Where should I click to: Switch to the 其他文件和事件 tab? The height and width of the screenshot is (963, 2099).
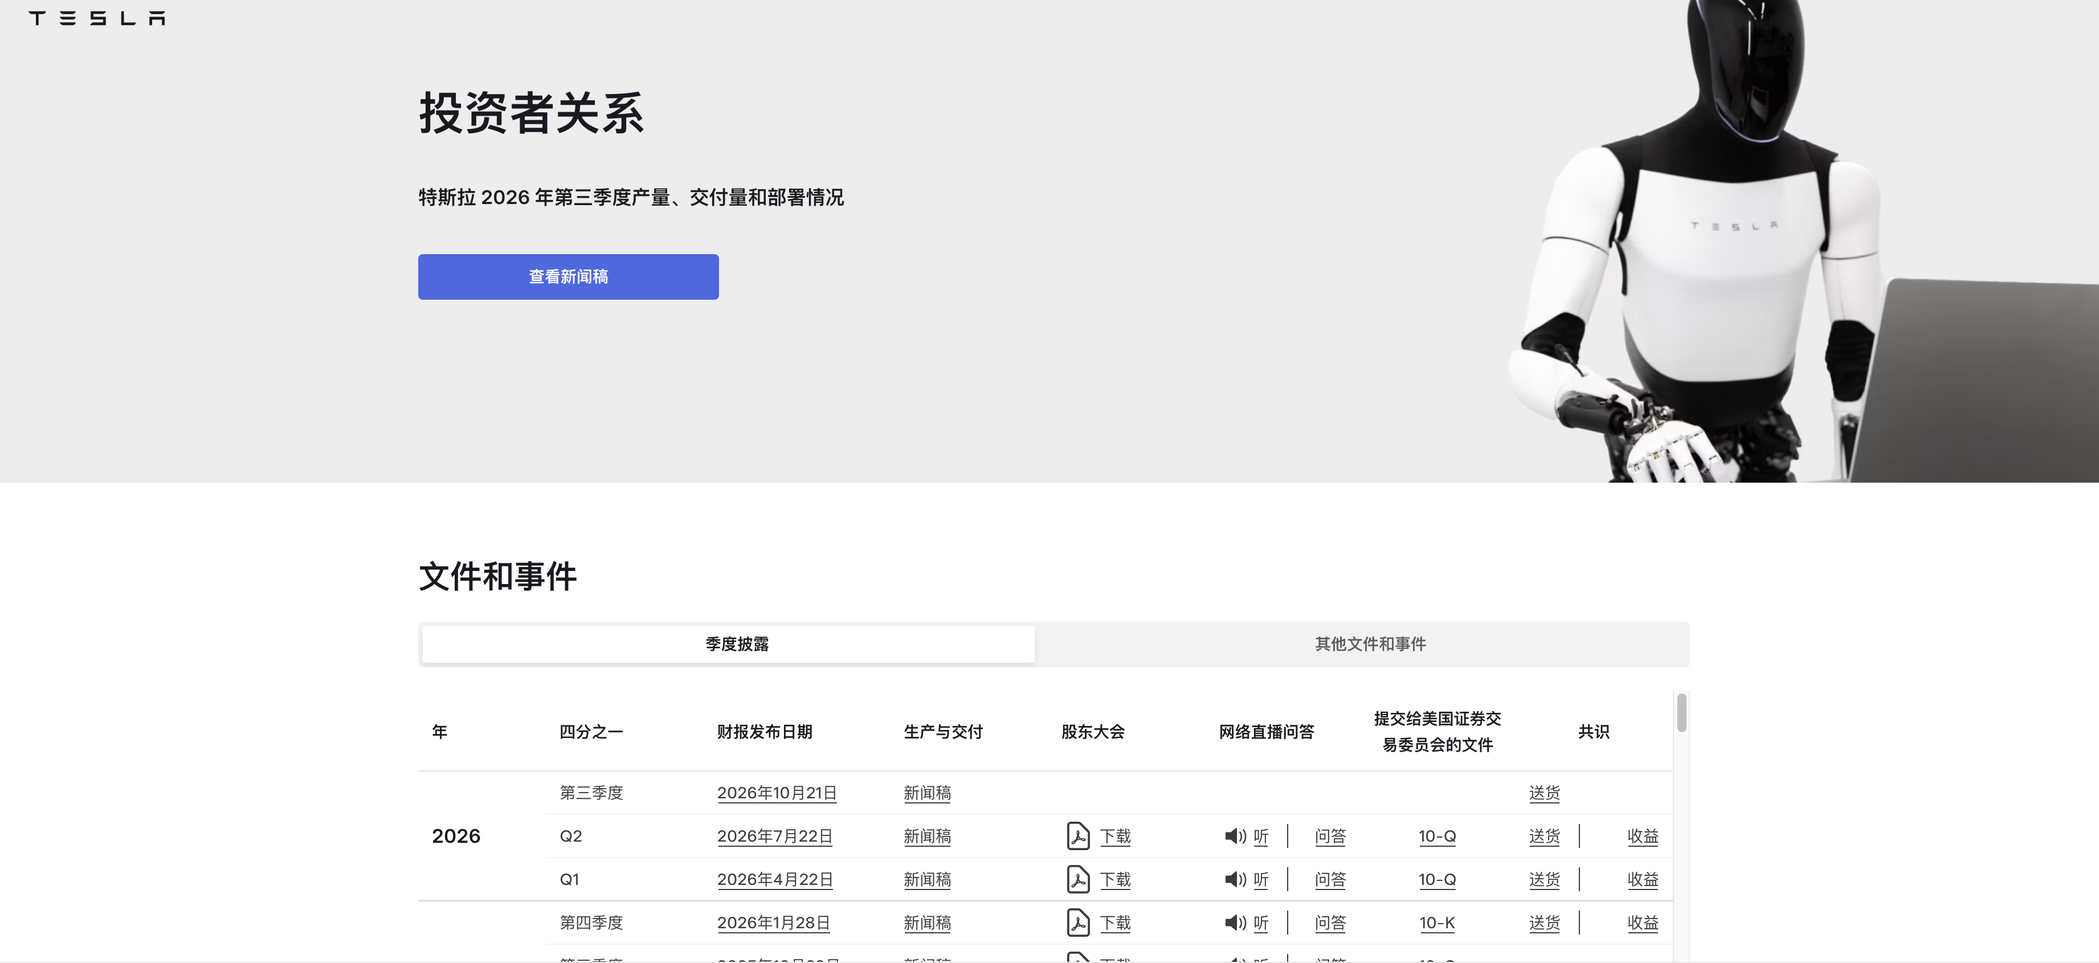(x=1370, y=644)
